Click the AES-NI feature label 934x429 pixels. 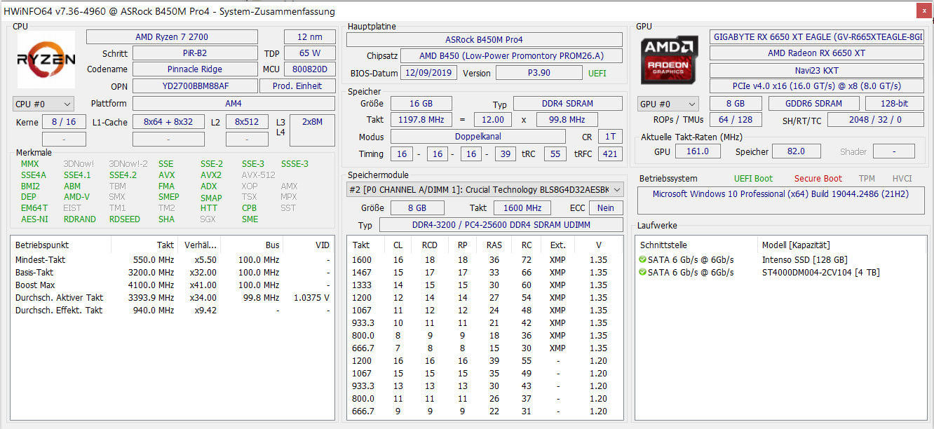[34, 219]
